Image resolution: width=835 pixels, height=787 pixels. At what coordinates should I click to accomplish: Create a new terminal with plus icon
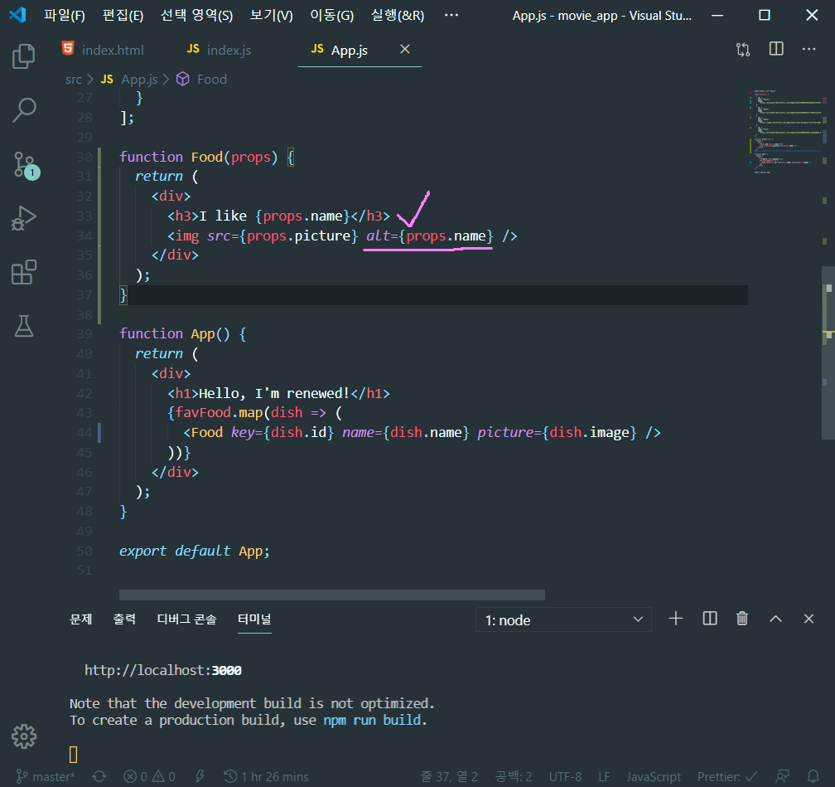tap(676, 619)
